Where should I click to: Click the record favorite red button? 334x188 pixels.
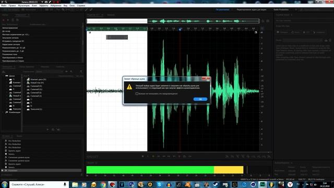point(4,20)
